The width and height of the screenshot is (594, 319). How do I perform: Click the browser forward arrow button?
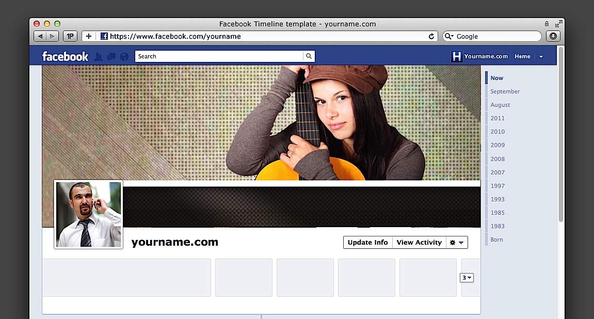(52, 36)
